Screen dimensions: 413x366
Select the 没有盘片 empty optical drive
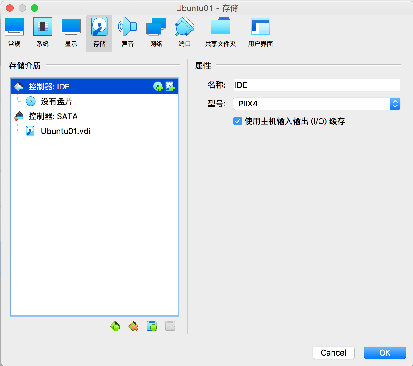(94, 101)
